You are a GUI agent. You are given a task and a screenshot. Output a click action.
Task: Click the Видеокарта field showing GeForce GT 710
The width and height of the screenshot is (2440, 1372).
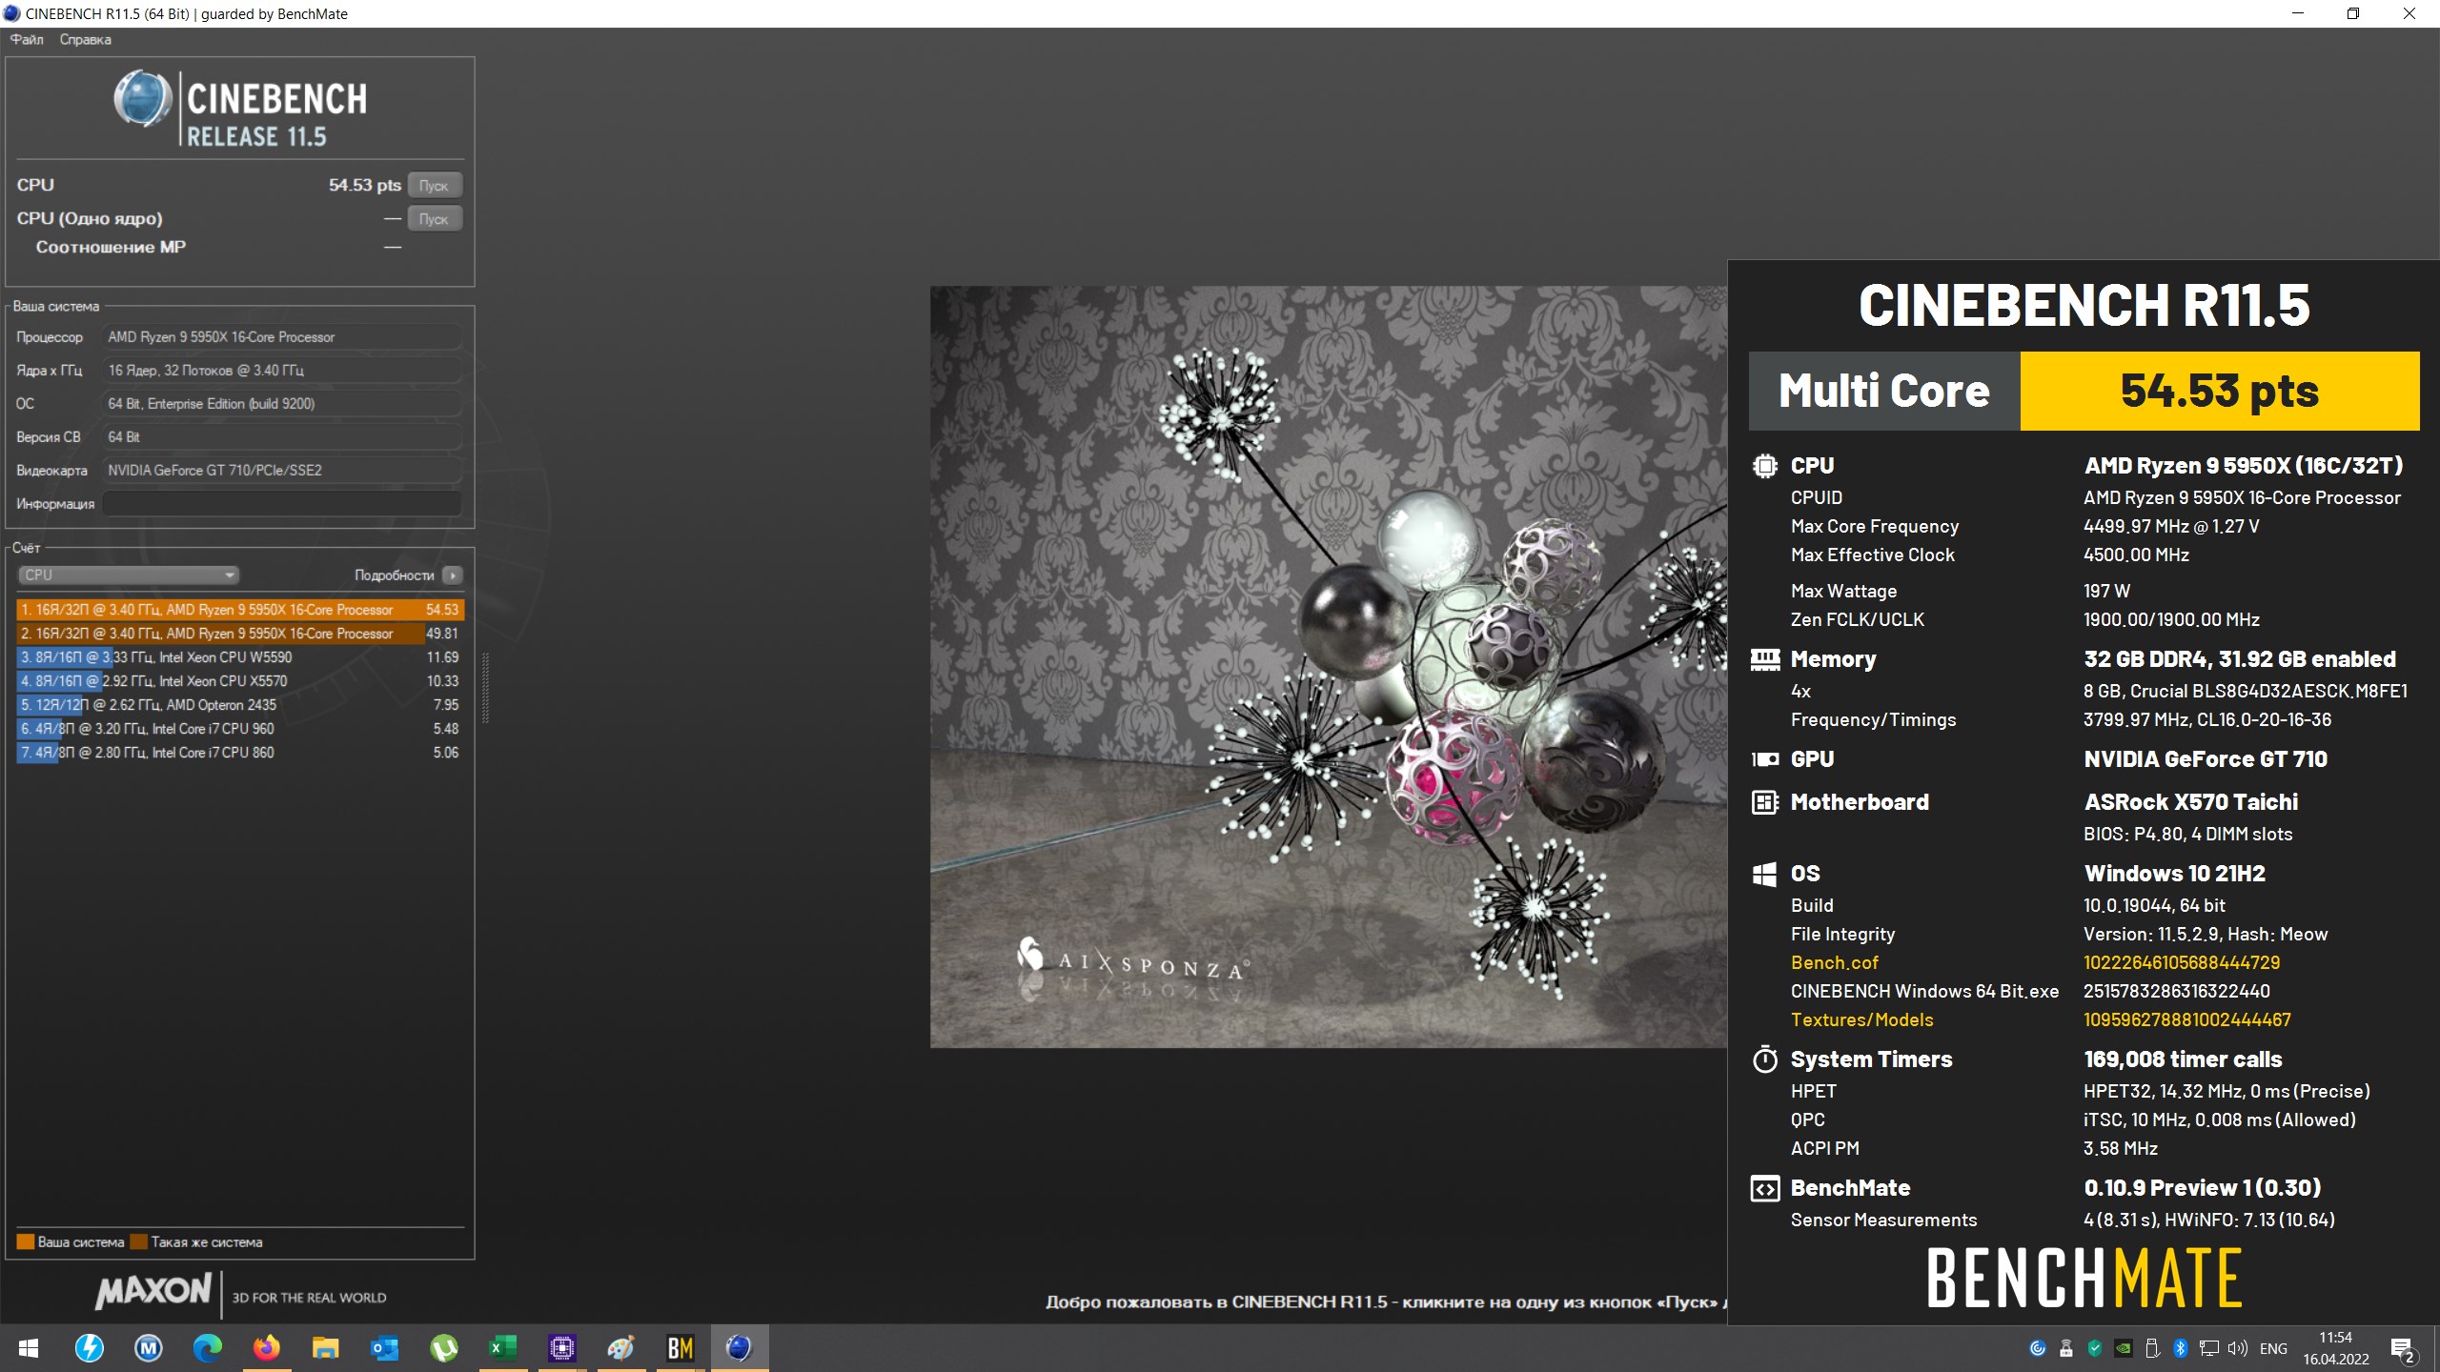point(282,470)
